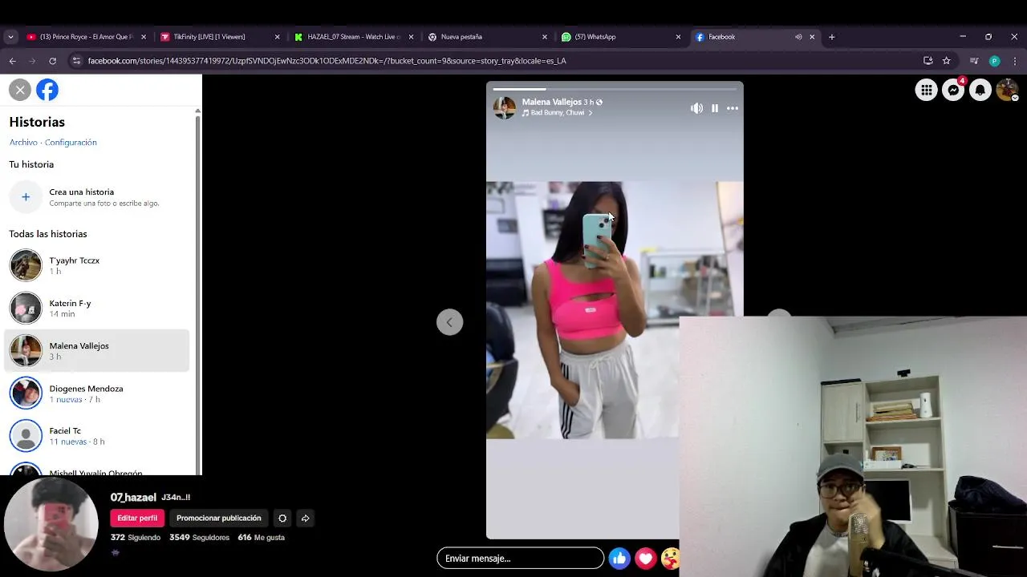
Task: Send a Like reaction to the story
Action: coord(619,559)
